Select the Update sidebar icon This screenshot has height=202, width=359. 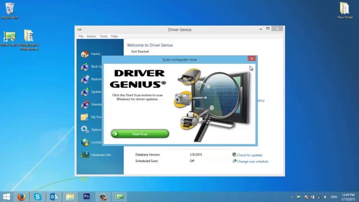84,91
